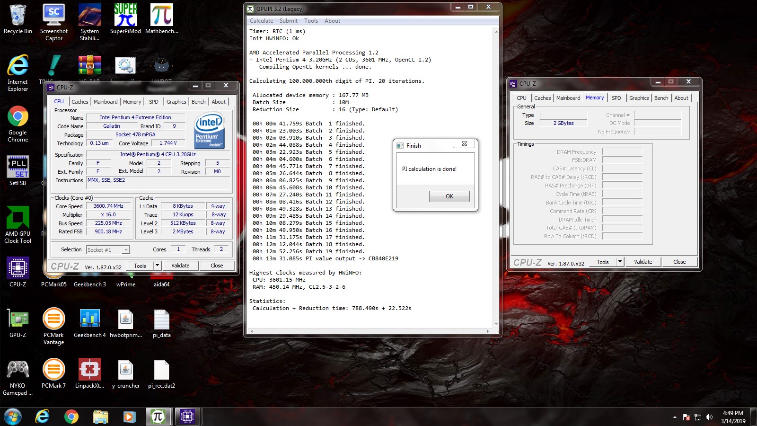The width and height of the screenshot is (757, 426).
Task: Open Geekbench 4 desktop icon
Action: pyautogui.click(x=90, y=323)
